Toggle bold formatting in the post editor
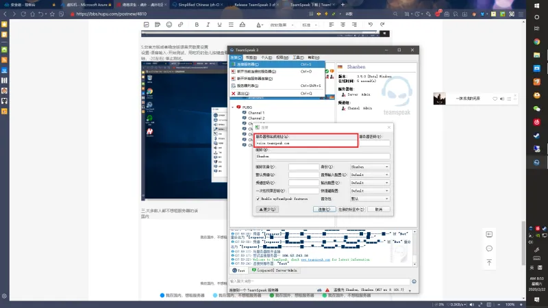Image resolution: width=548 pixels, height=308 pixels. point(197,25)
